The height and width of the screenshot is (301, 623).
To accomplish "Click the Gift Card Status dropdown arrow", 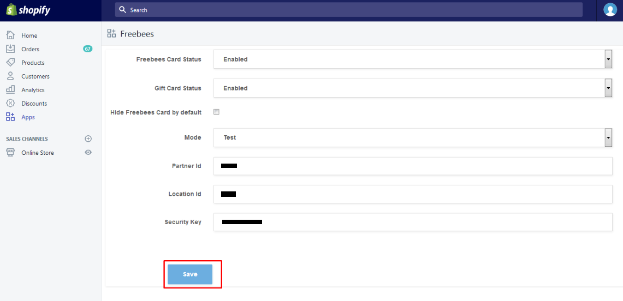I will coord(608,88).
